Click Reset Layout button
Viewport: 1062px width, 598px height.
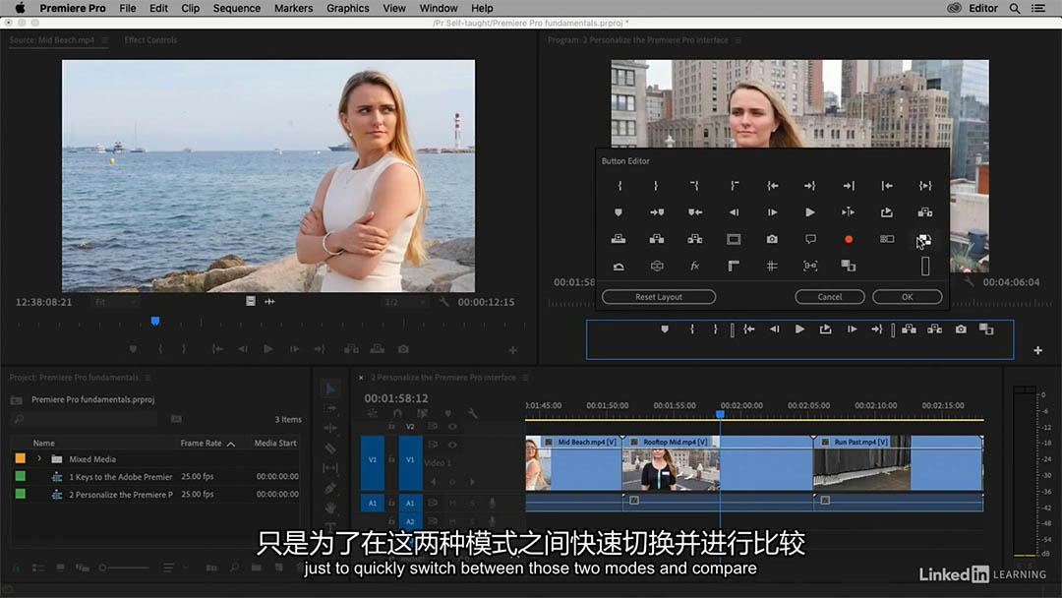[x=658, y=297]
